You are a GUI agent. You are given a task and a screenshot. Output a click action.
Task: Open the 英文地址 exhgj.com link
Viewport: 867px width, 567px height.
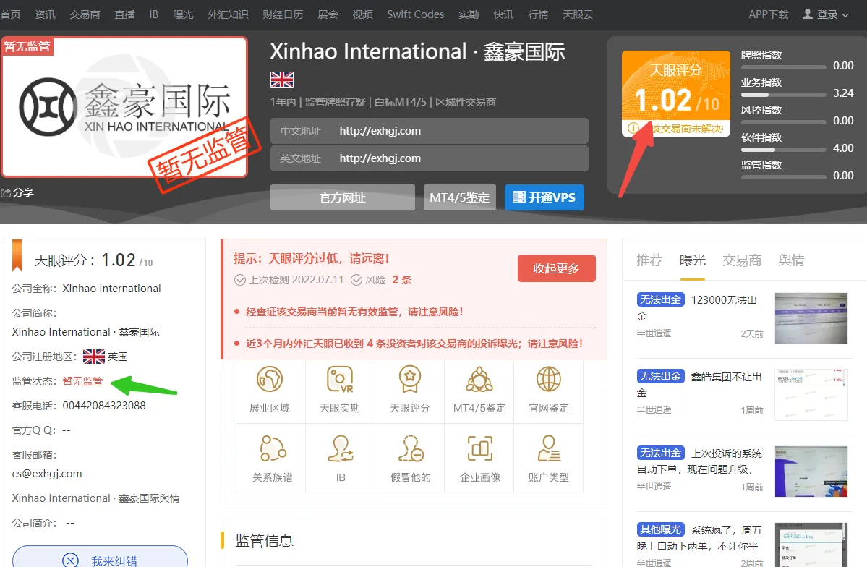pyautogui.click(x=380, y=158)
